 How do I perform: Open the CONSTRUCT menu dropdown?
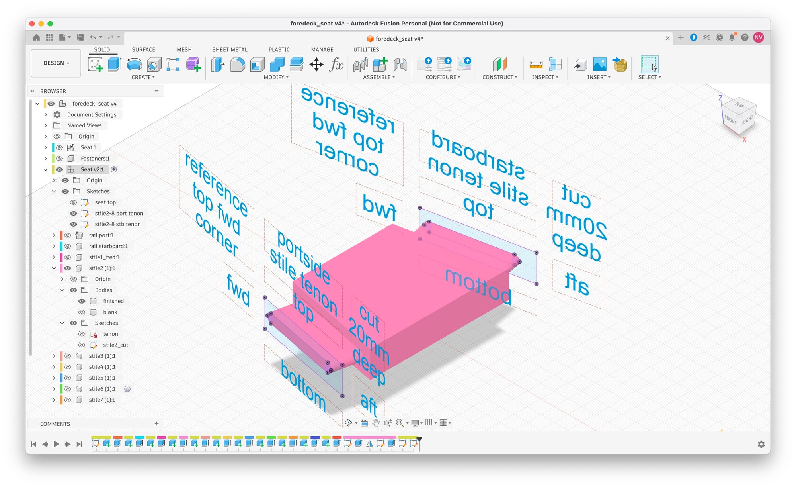[x=500, y=77]
